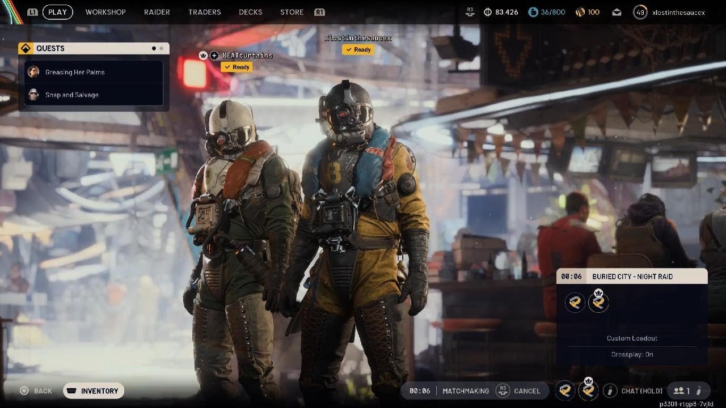Select the second quests page dot
This screenshot has width=726, height=408.
(x=161, y=49)
